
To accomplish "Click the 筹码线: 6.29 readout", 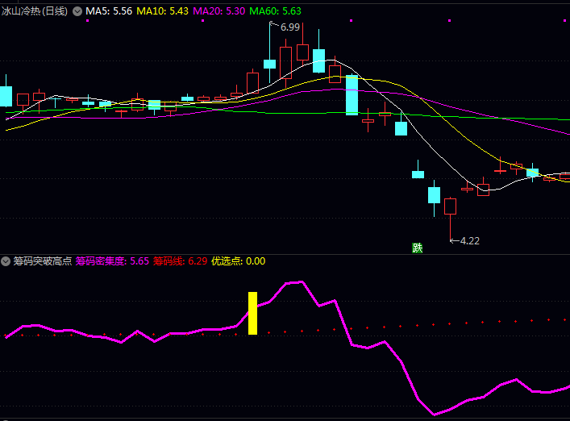I will tap(180, 261).
